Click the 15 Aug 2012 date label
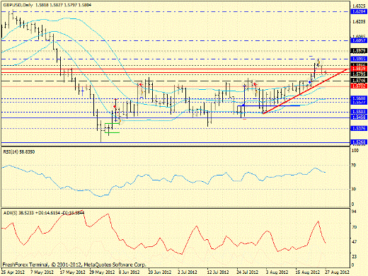The height and width of the screenshot is (276, 368). coord(308,272)
